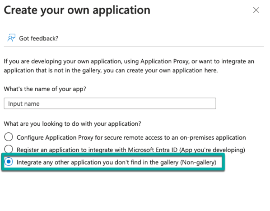The width and height of the screenshot is (270, 211).
Task: Open the "Got feedback?" link
Action: 39,38
